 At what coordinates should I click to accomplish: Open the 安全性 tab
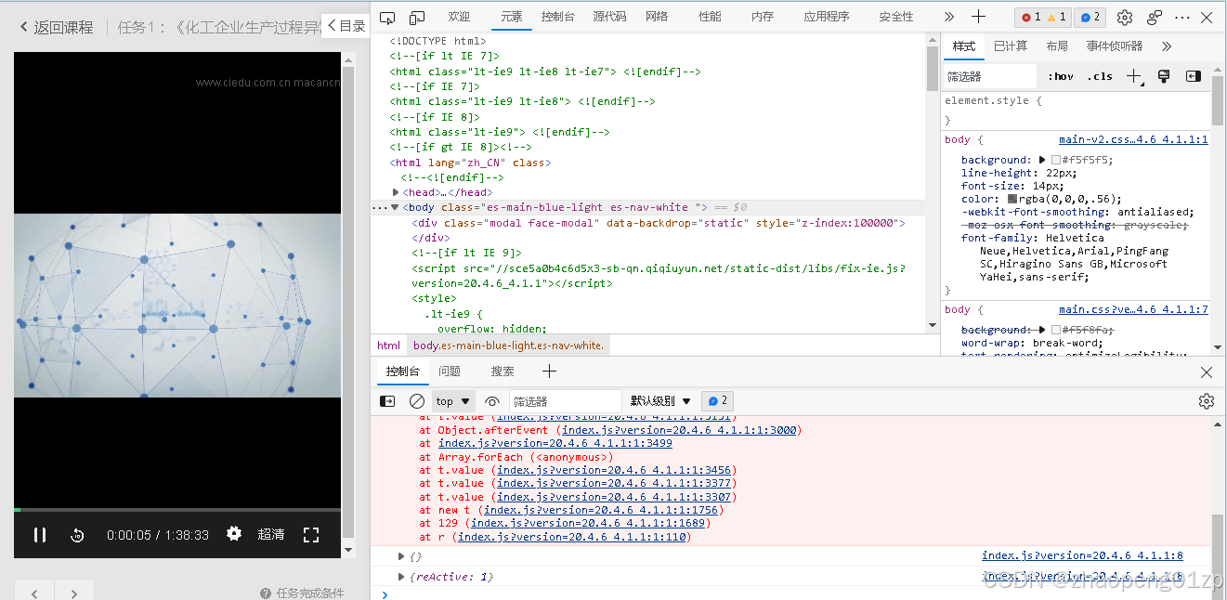point(896,17)
